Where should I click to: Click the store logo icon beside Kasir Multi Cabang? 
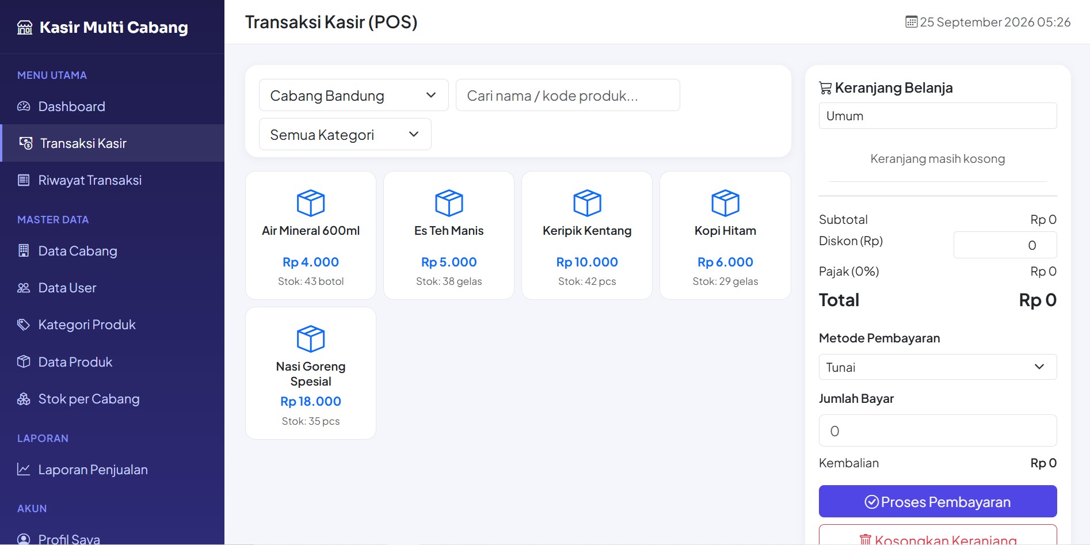tap(25, 28)
